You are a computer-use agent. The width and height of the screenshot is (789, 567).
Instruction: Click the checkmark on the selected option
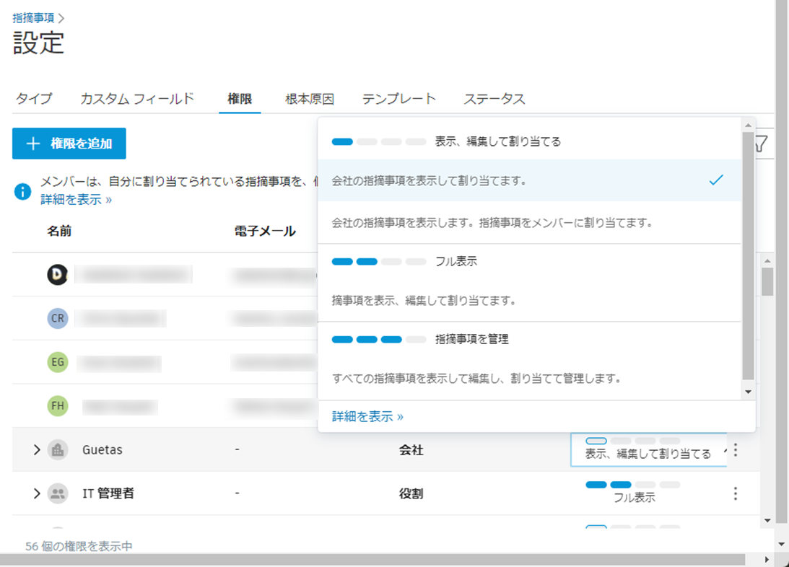click(716, 180)
